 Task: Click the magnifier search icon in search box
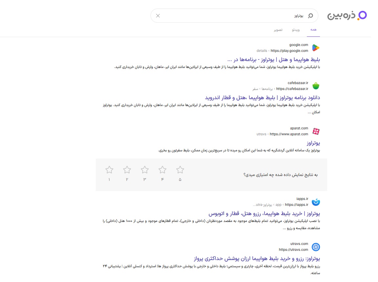coord(310,16)
